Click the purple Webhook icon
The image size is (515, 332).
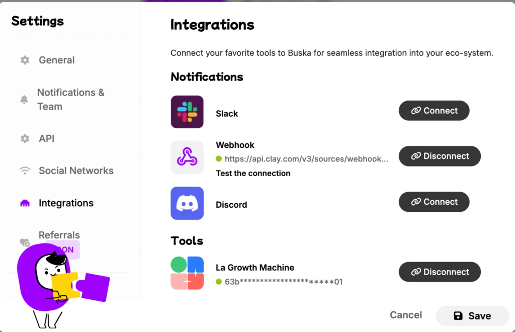point(187,157)
